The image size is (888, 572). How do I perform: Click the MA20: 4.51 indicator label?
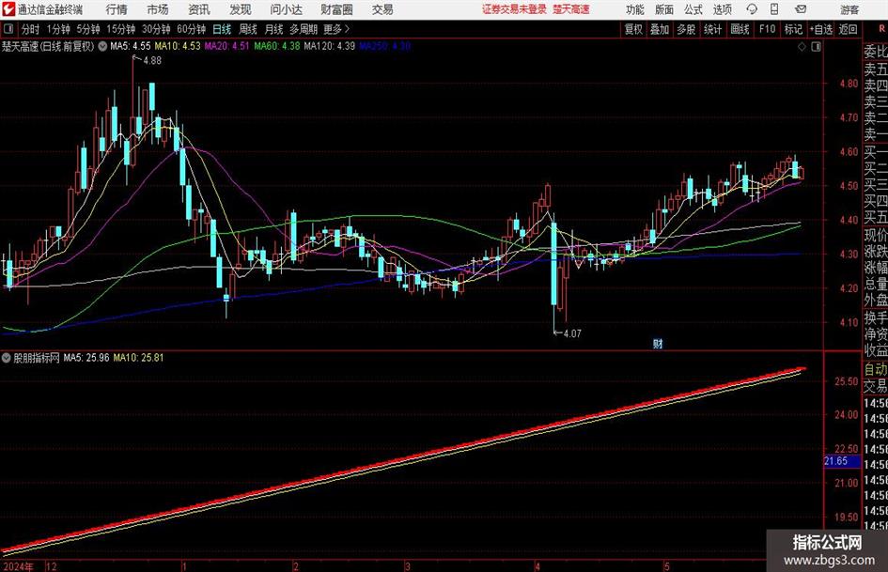click(226, 46)
